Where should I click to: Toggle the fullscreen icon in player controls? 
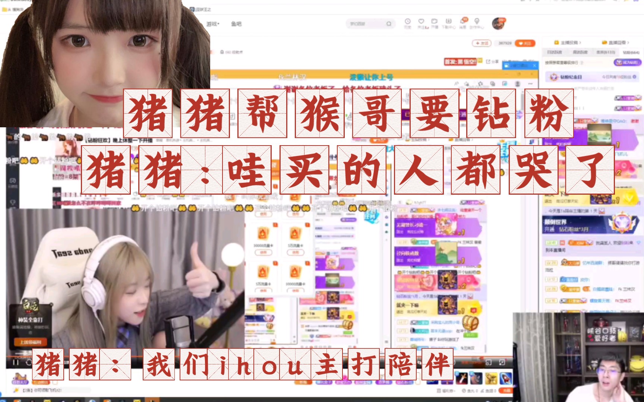point(502,362)
